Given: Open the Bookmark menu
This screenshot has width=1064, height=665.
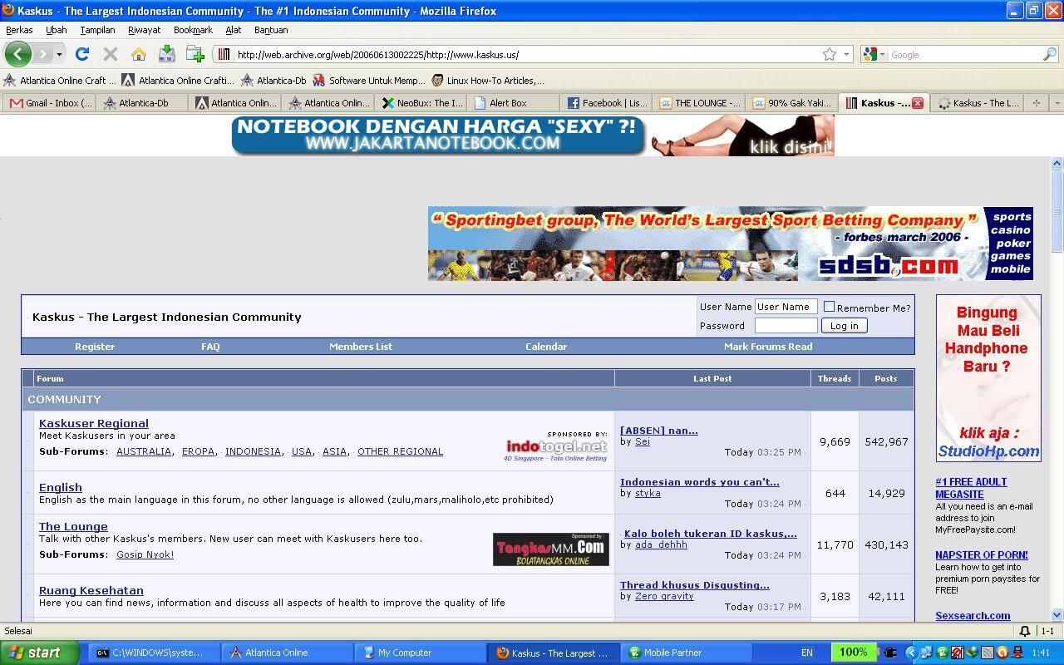Looking at the screenshot, I should pyautogui.click(x=193, y=30).
